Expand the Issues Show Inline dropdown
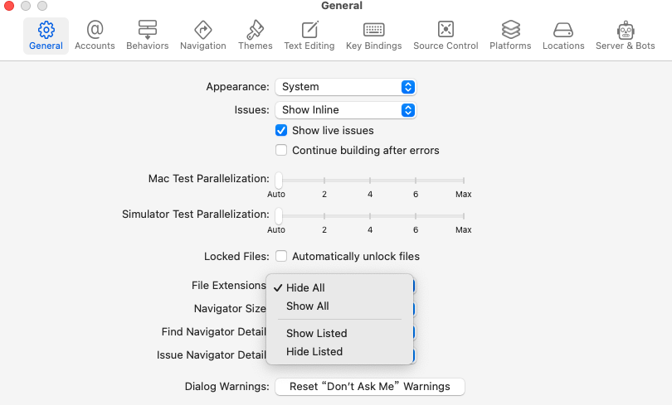Screen dimensions: 672x405 pos(345,110)
